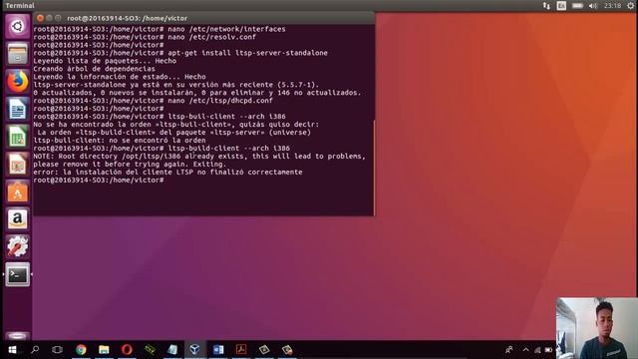638x359 pixels.
Task: Click the 'nano /etc/resolv.conf' line
Action: [145, 37]
